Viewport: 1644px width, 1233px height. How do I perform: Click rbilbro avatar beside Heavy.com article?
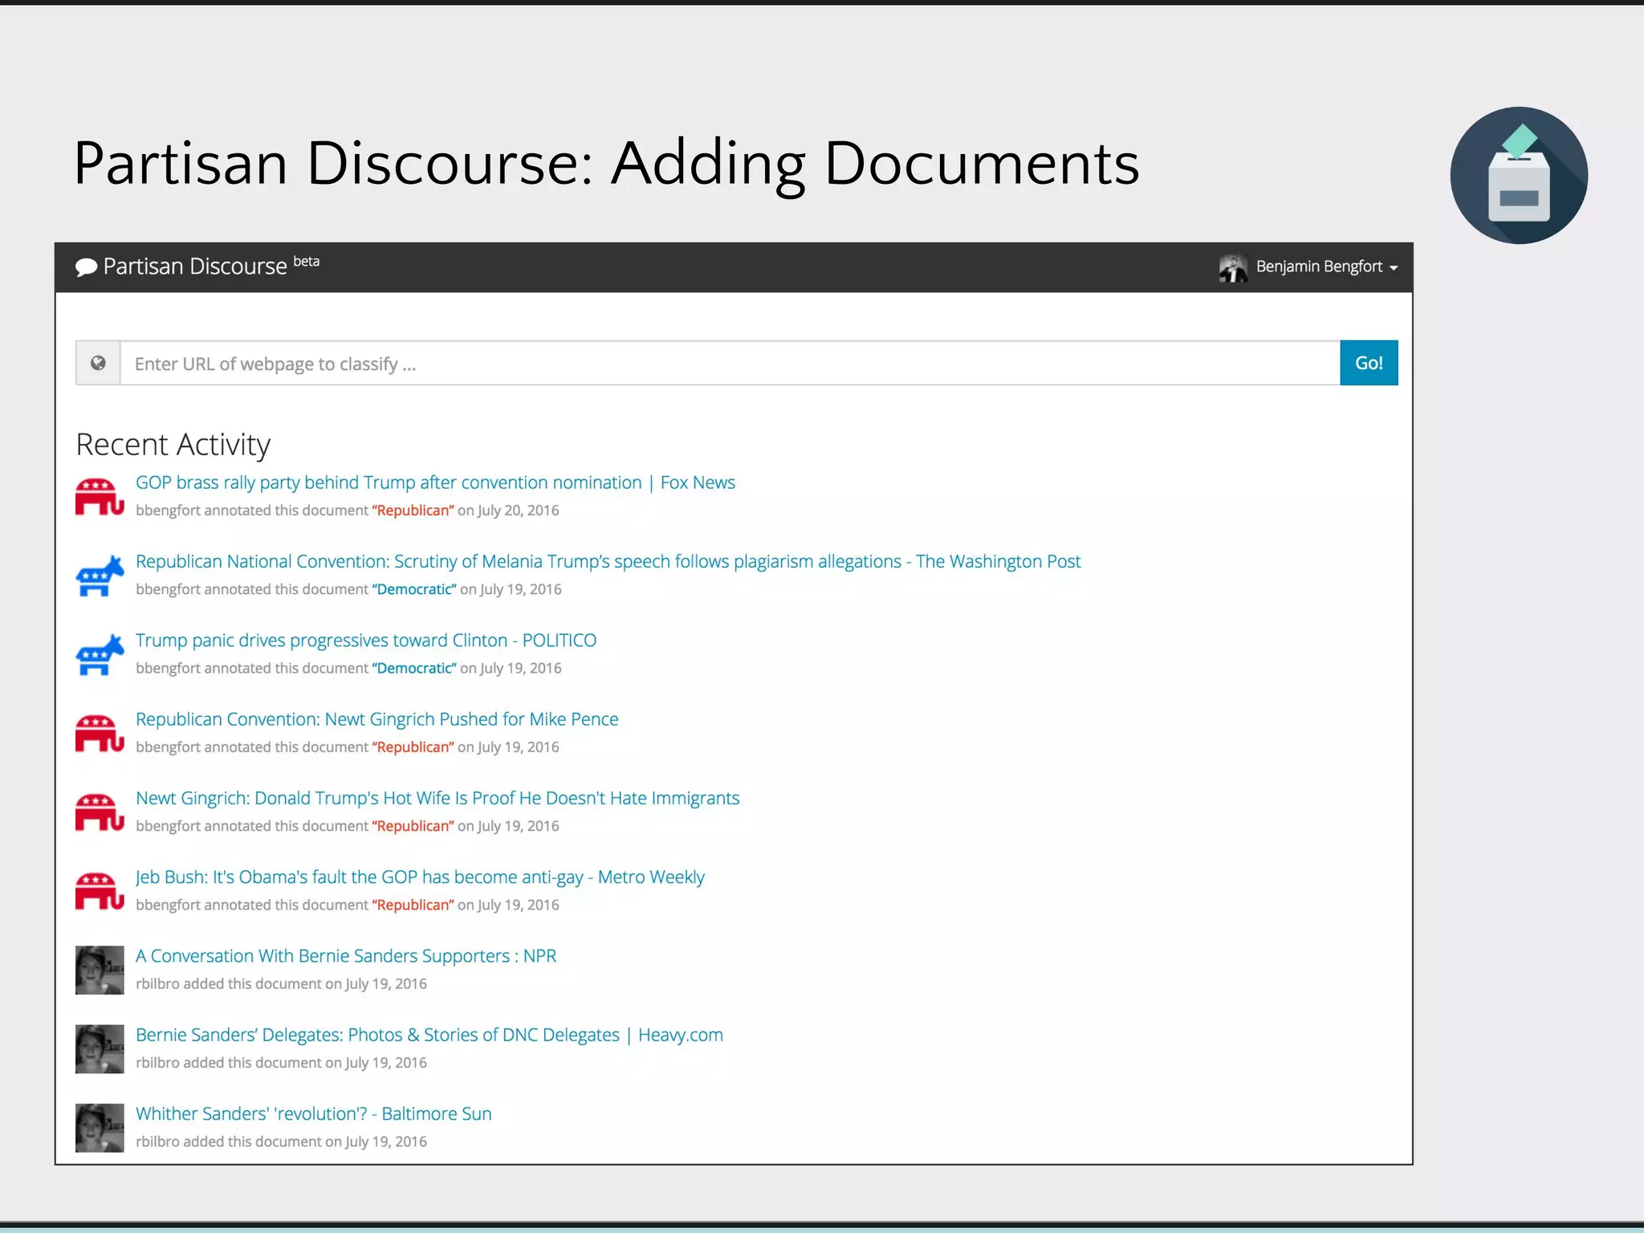click(100, 1049)
